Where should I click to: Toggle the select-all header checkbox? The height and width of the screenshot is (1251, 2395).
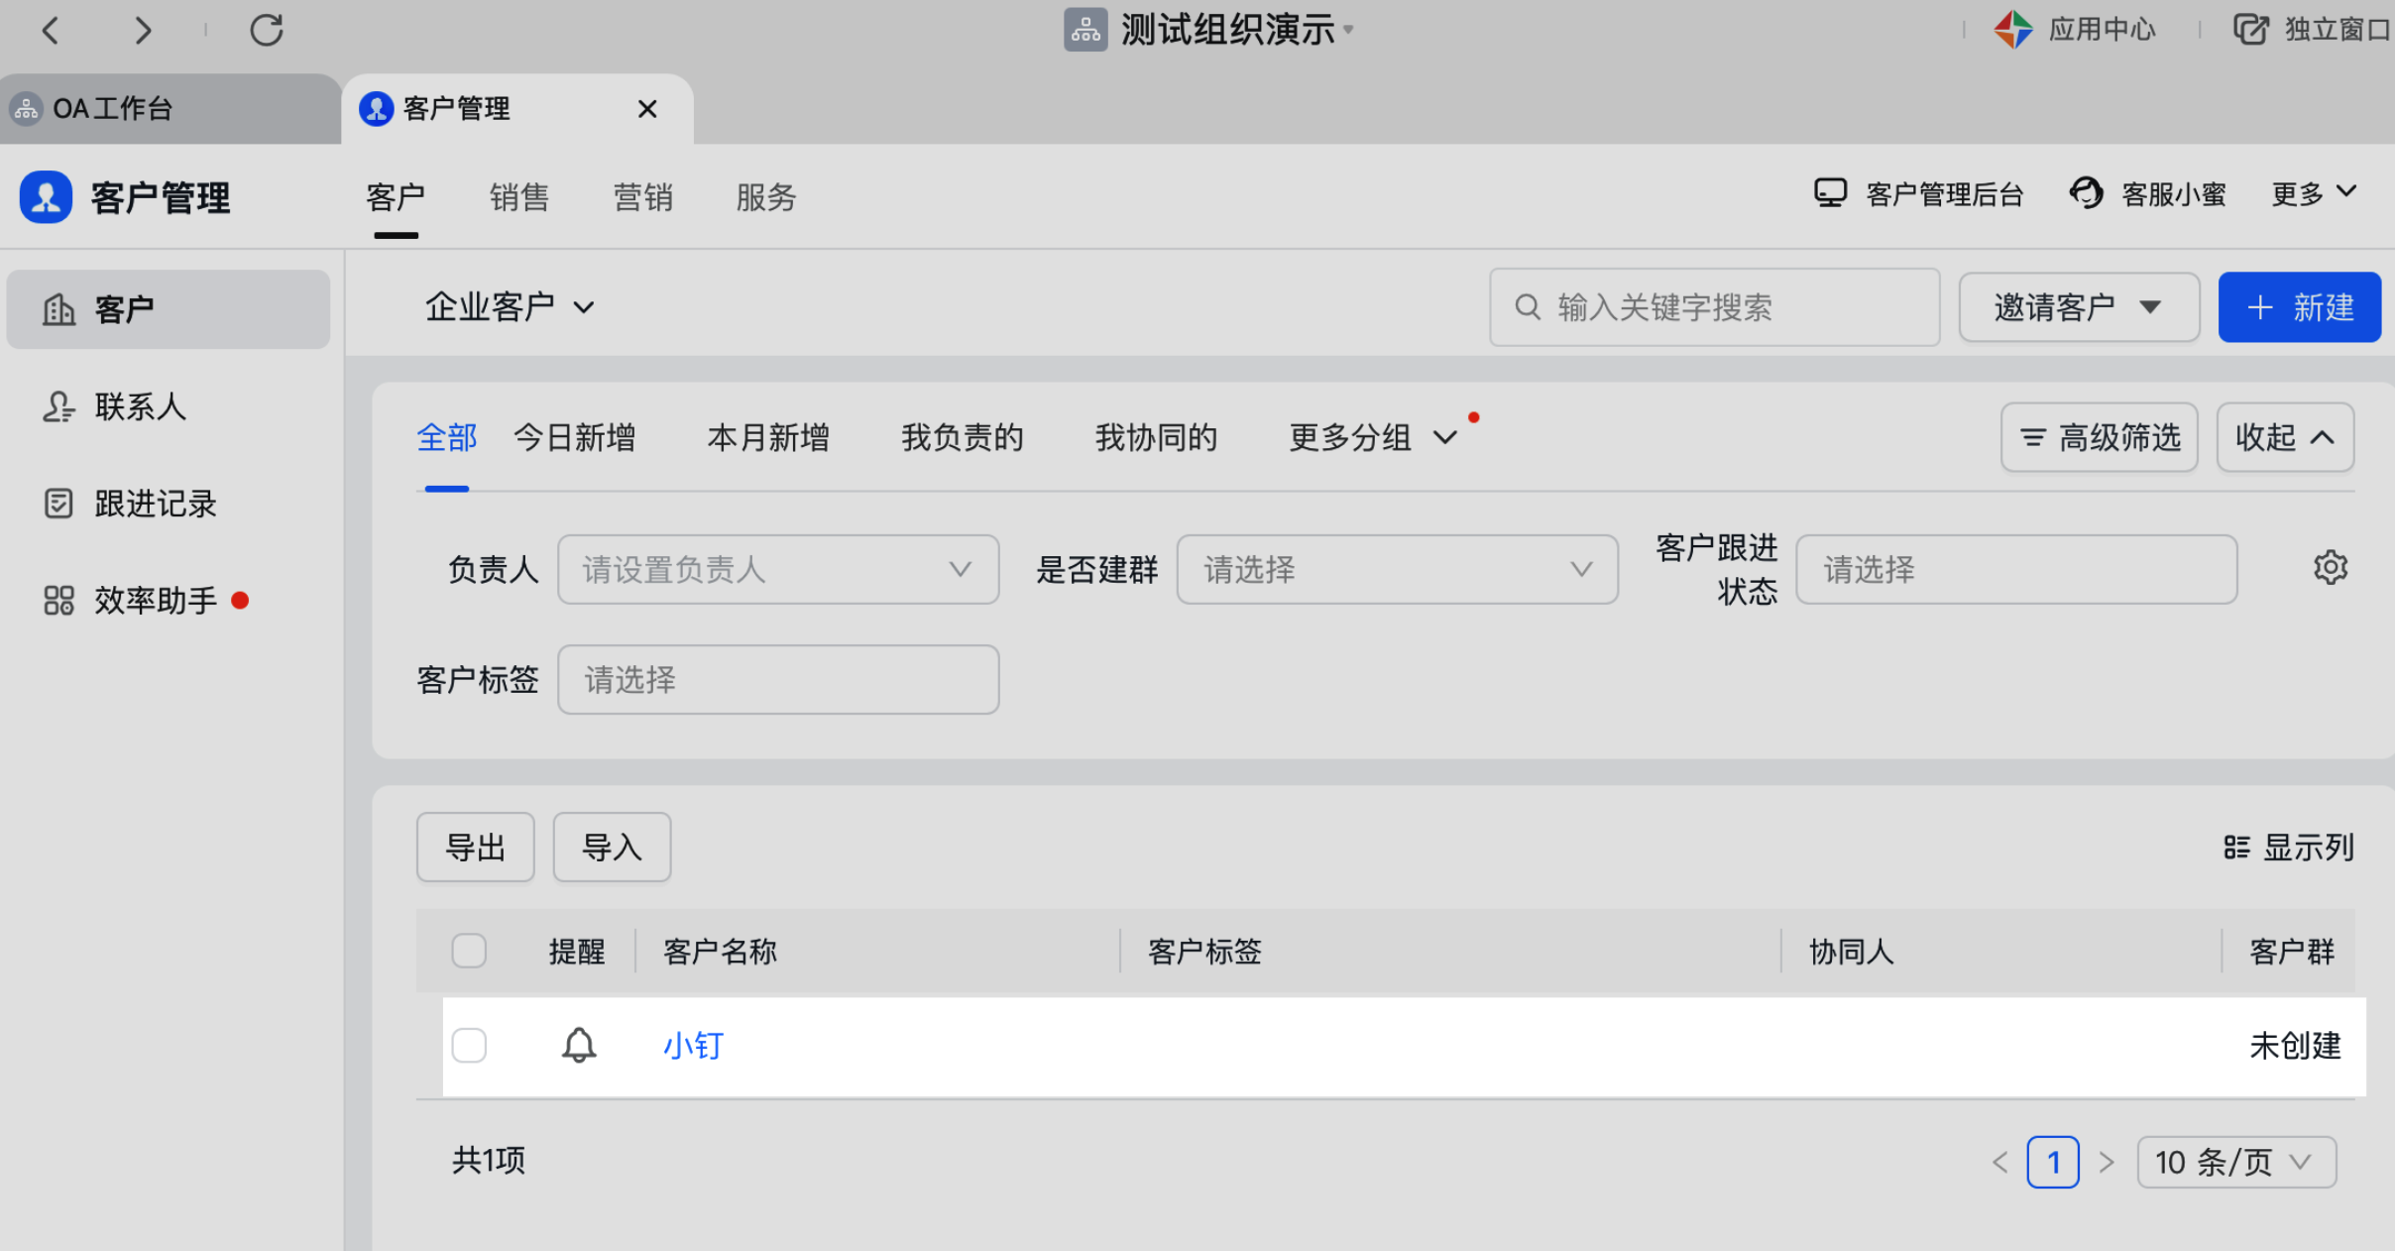469,951
